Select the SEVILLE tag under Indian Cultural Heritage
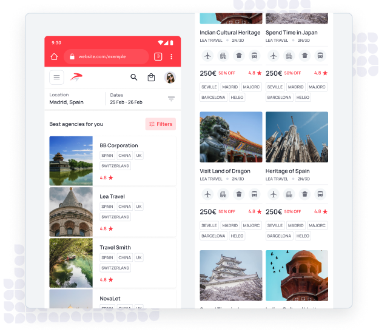The width and height of the screenshot is (390, 332). (209, 87)
